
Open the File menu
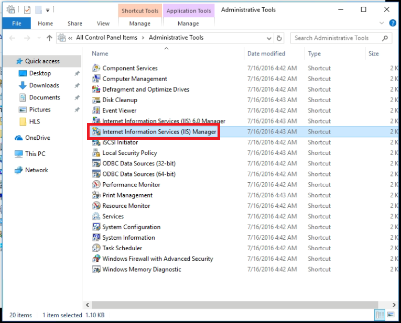click(x=17, y=24)
